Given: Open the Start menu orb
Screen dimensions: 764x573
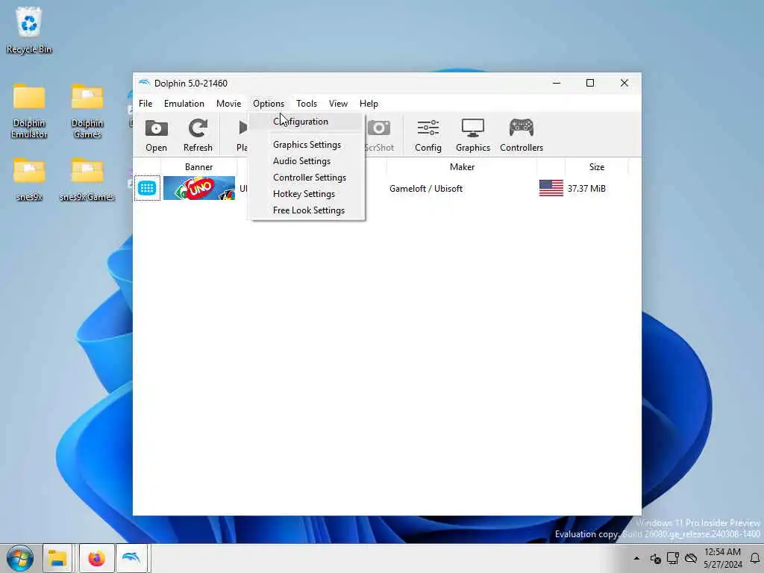Looking at the screenshot, I should [x=20, y=558].
